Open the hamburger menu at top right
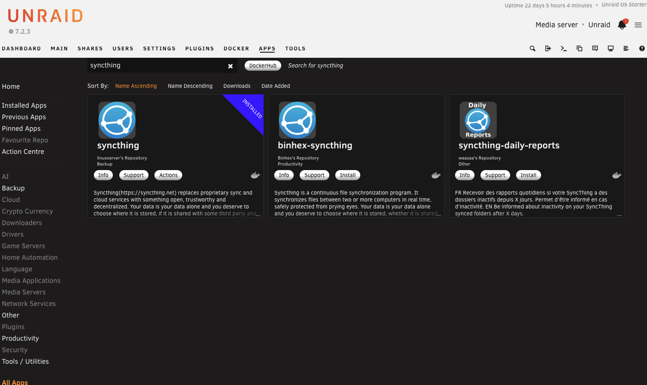This screenshot has height=385, width=647. tap(638, 25)
